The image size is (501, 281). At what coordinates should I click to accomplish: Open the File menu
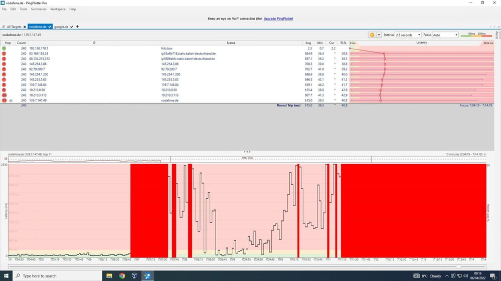pyautogui.click(x=4, y=9)
